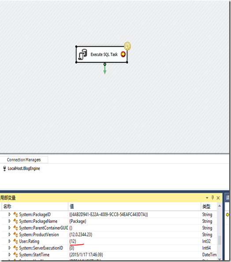
Task: Select the System::ServerExecutionID row name
Action: pyautogui.click(x=41, y=248)
